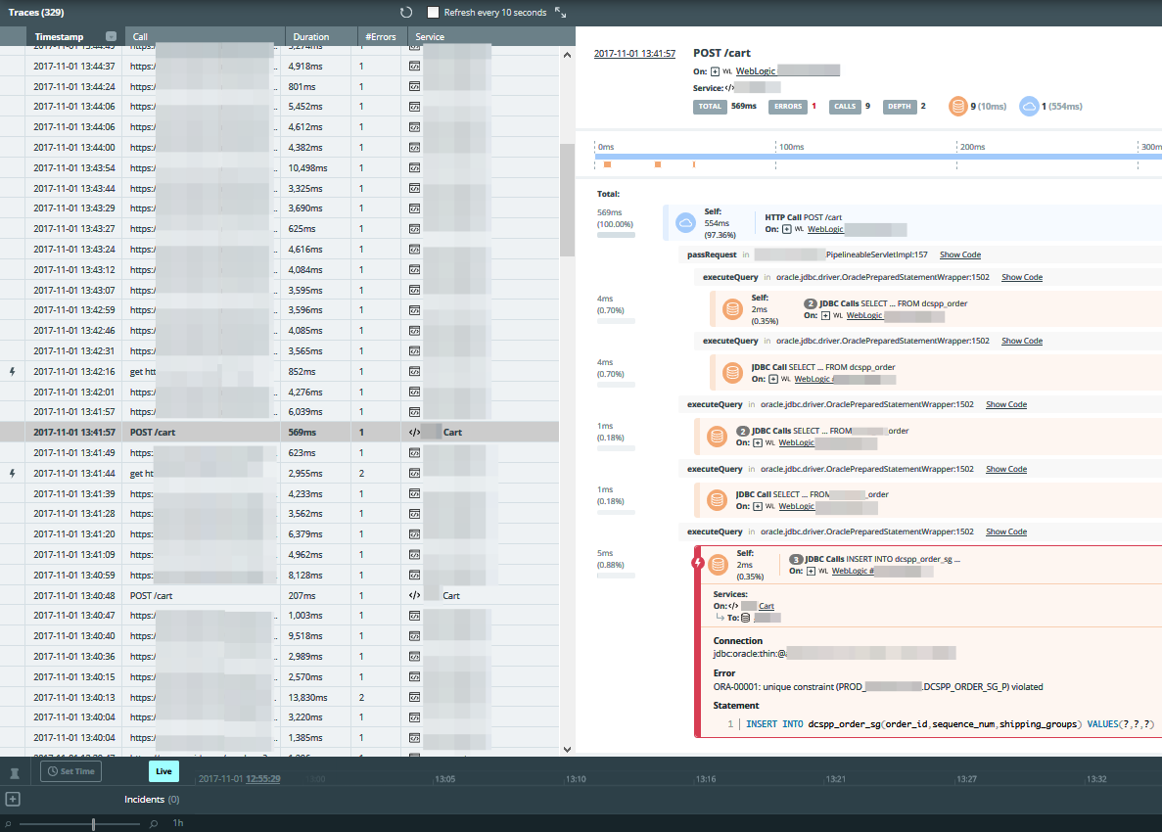Expand WebLogic host next to 'On:' in header
The image size is (1162, 832).
coord(716,71)
